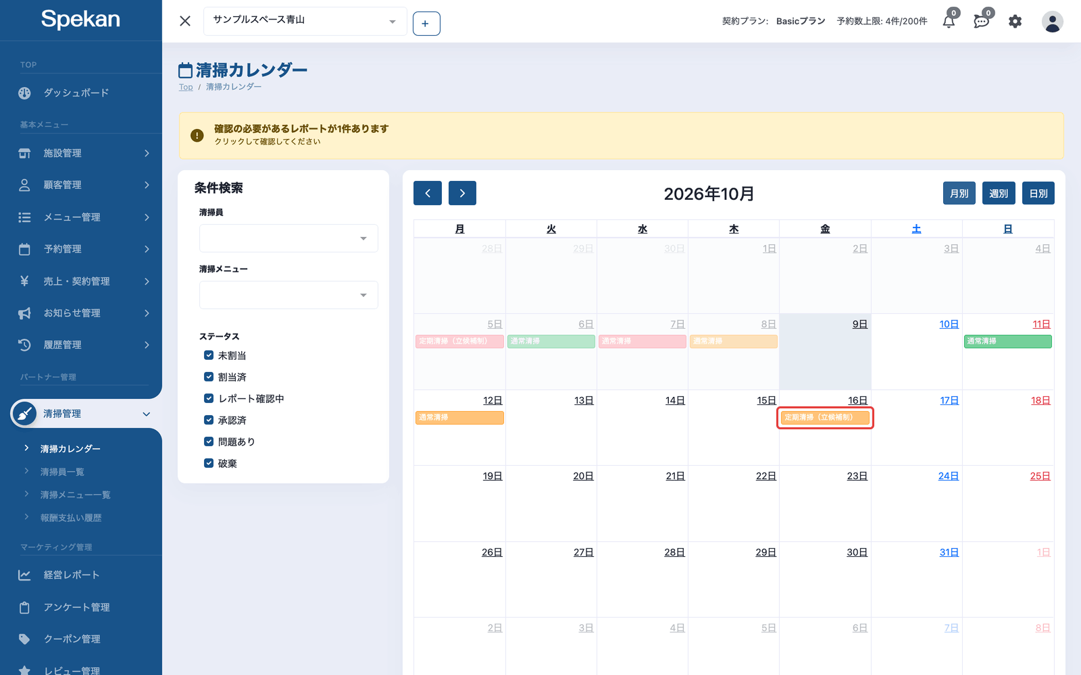Switch to the 月別 view
This screenshot has height=675, width=1081.
pos(959,193)
